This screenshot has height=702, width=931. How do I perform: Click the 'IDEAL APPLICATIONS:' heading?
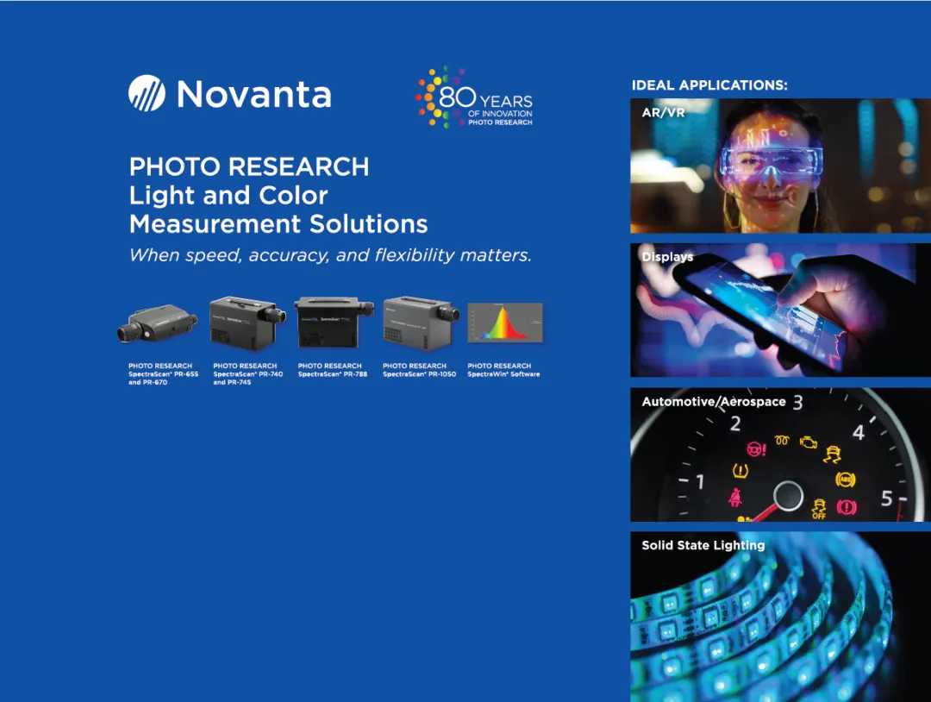[709, 85]
